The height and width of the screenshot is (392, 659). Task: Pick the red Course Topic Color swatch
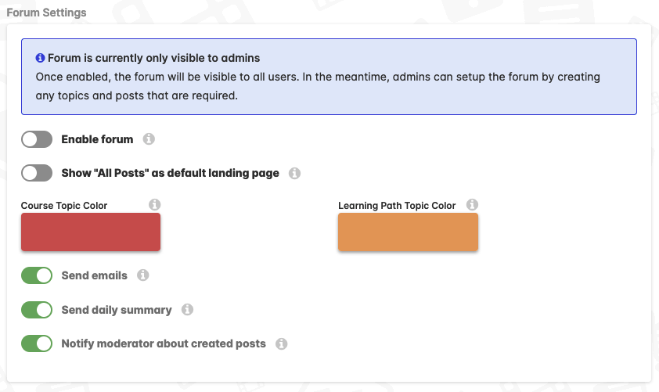tap(91, 232)
